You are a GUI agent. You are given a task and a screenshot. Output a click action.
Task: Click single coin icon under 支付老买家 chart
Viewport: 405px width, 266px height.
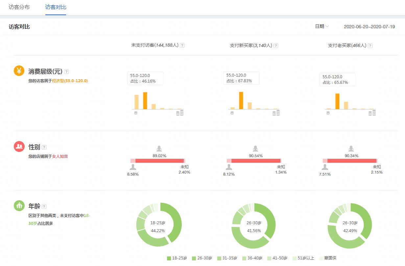pos(328,113)
